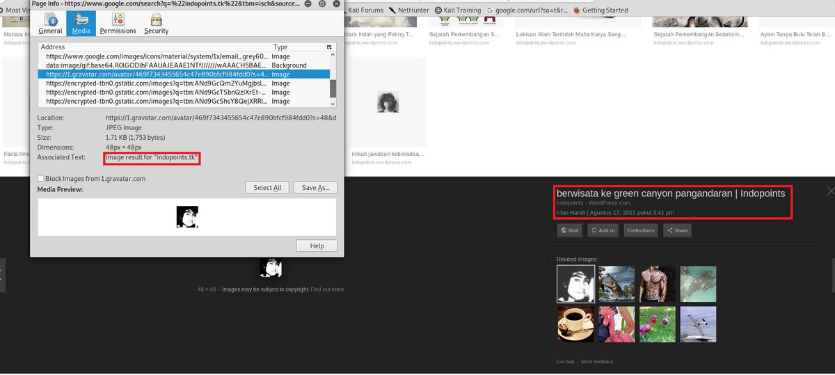The height and width of the screenshot is (375, 835).
Task: Switch to the General tab in Page Info
Action: (50, 23)
